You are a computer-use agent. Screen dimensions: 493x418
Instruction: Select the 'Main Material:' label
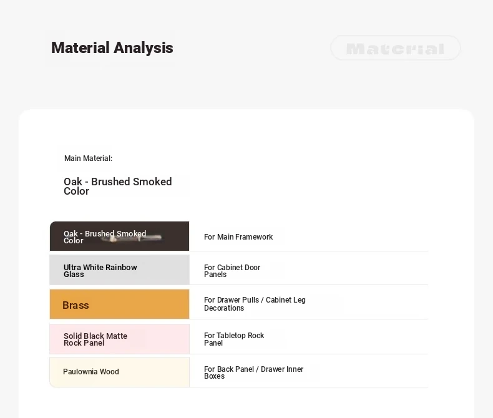coord(88,158)
